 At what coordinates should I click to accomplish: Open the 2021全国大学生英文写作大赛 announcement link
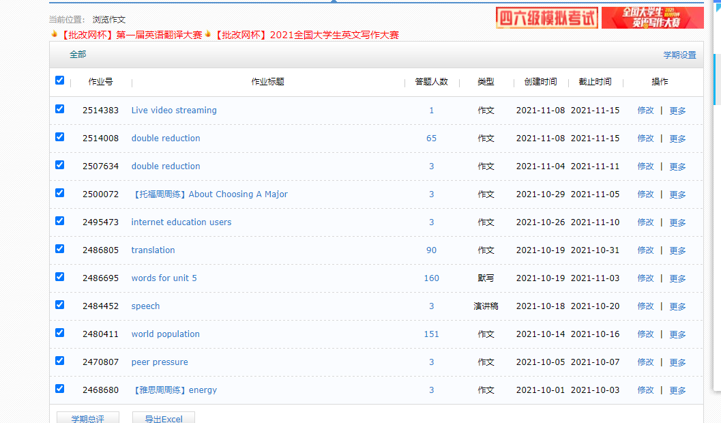(307, 35)
